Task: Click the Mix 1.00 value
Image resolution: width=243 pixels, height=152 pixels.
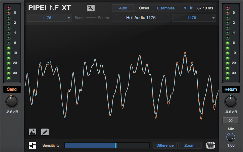Action: tap(231, 145)
